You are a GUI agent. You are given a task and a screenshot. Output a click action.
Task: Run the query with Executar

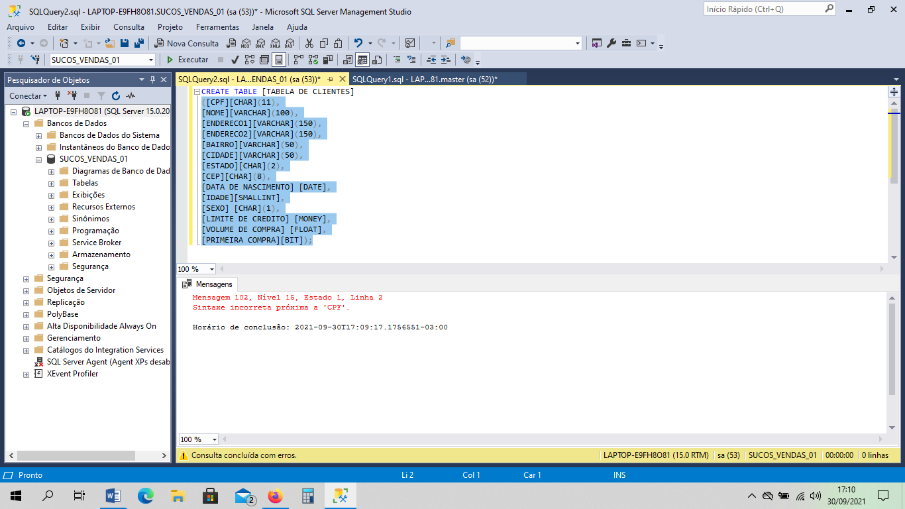187,60
